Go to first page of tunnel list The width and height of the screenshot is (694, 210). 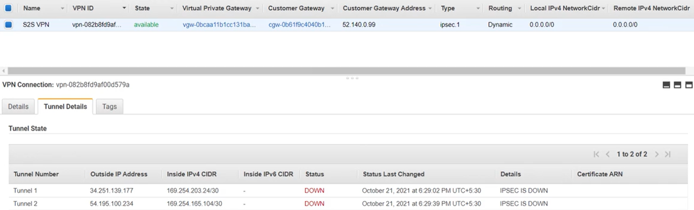click(596, 154)
